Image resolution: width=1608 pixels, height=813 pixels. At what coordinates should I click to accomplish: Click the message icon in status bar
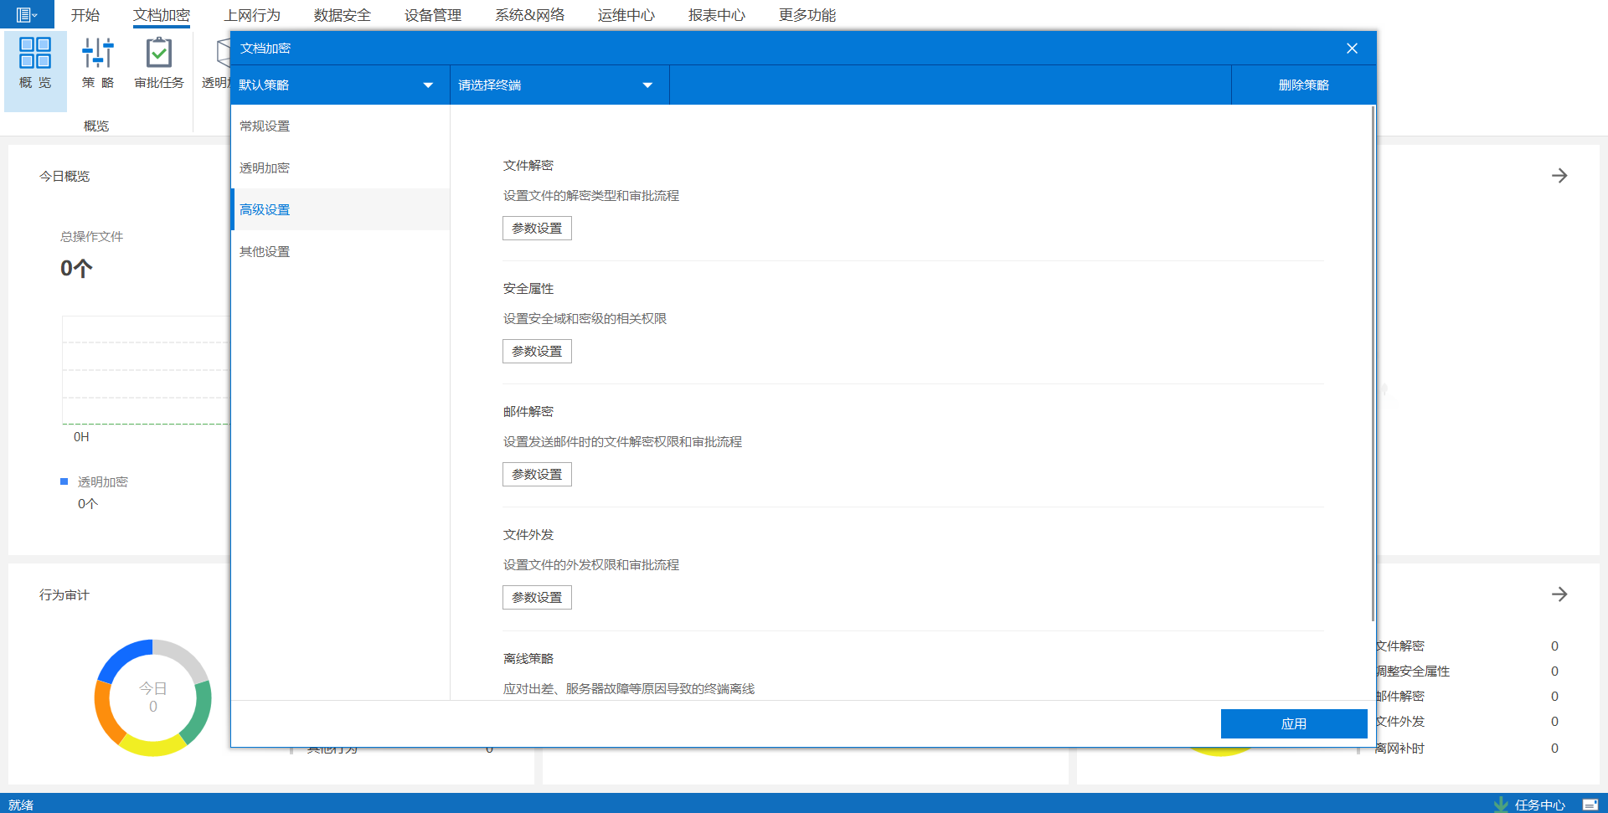[x=1590, y=805]
